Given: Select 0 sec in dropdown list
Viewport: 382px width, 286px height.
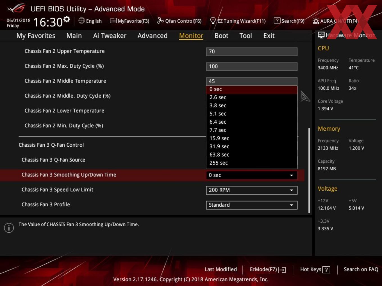Looking at the screenshot, I should coord(252,89).
